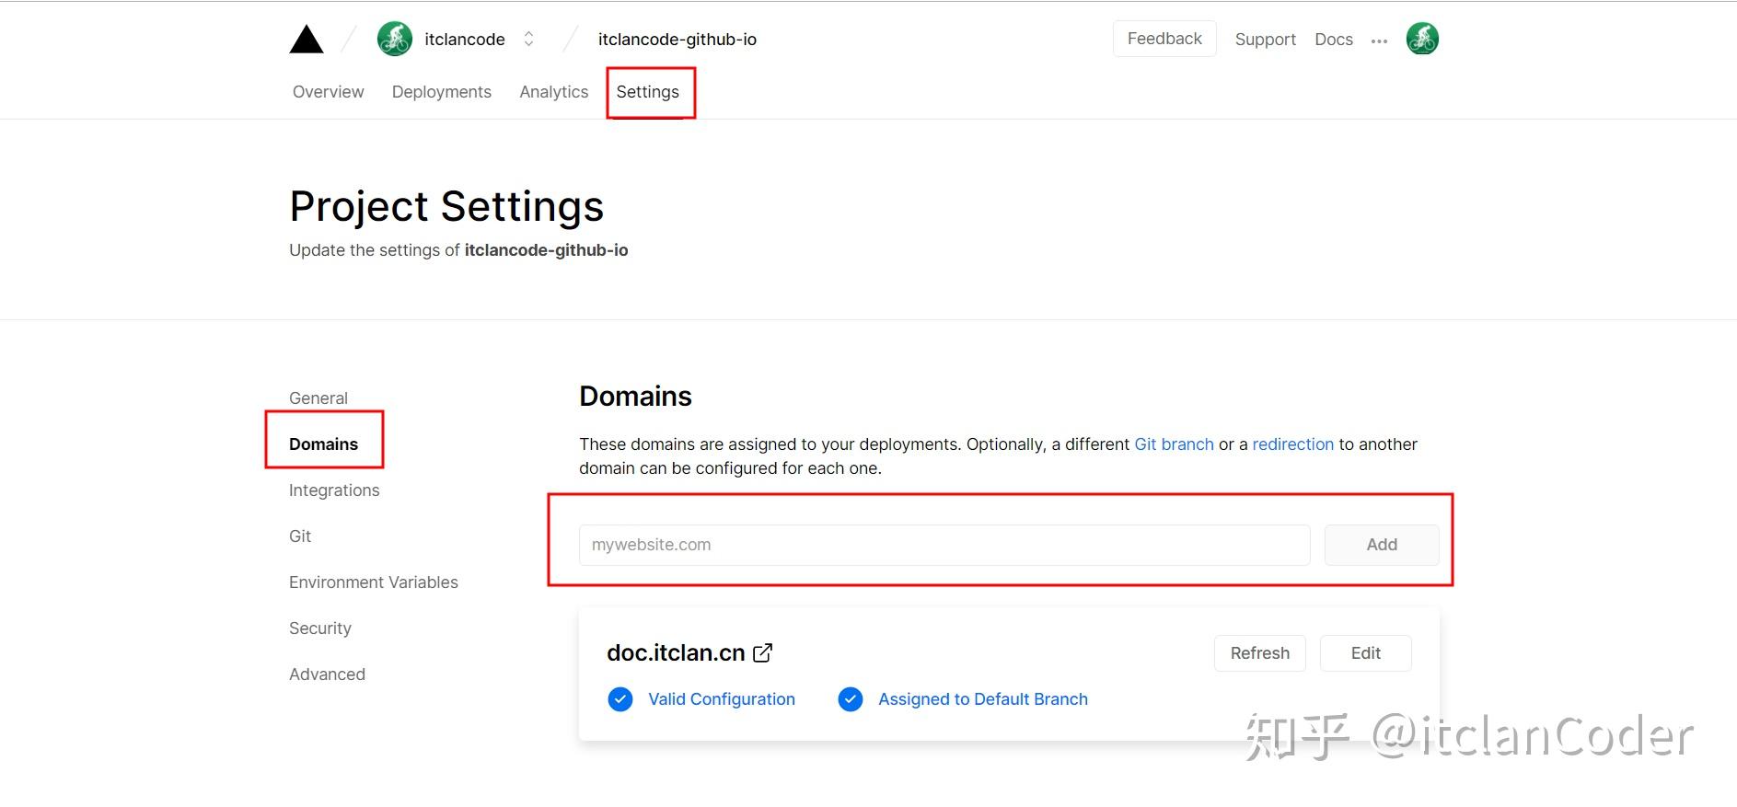Select Domains in the settings sidebar
The width and height of the screenshot is (1737, 807).
pyautogui.click(x=324, y=444)
